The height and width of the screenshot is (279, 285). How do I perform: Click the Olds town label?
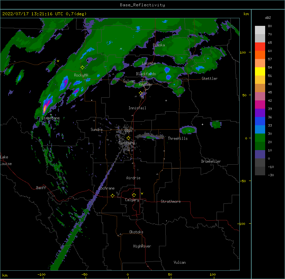click(128, 131)
